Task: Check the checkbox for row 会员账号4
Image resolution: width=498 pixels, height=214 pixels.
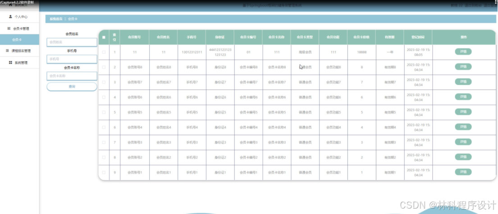Action: 104,127
